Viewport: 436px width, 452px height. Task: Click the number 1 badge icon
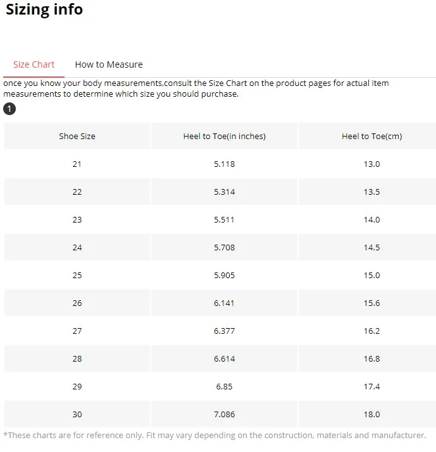[9, 109]
